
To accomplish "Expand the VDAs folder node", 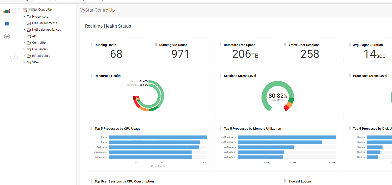I will [x=24, y=62].
